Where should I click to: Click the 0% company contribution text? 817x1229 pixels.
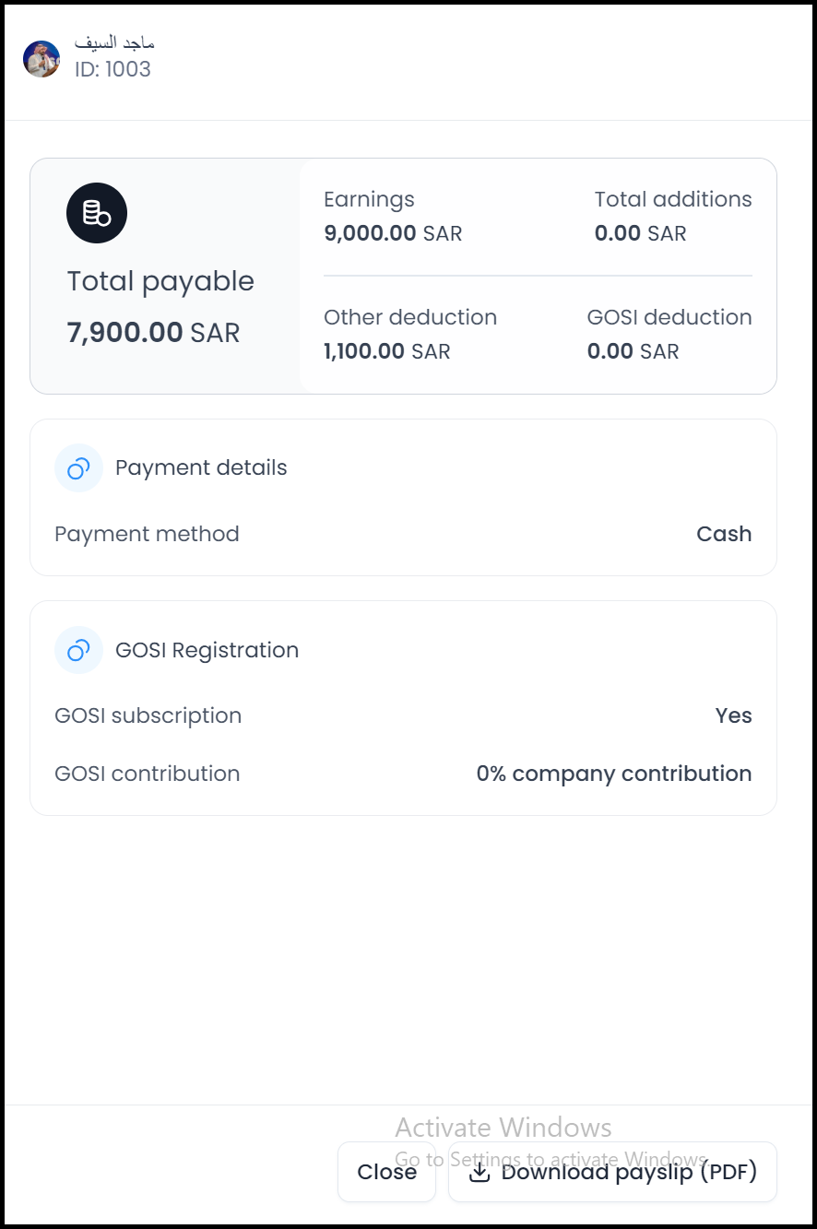click(614, 774)
